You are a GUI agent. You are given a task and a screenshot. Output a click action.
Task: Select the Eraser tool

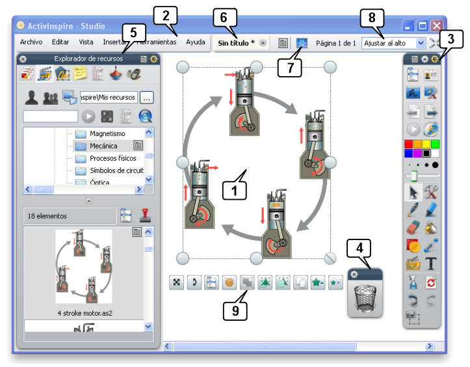coord(413,228)
